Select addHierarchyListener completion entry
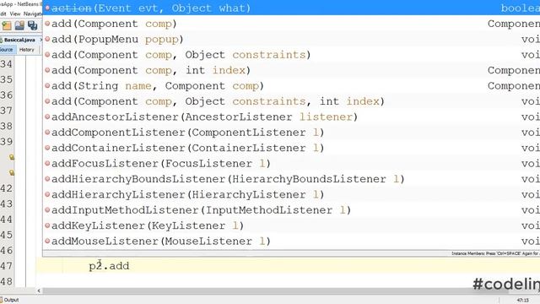The height and width of the screenshot is (304, 540). pos(291,194)
